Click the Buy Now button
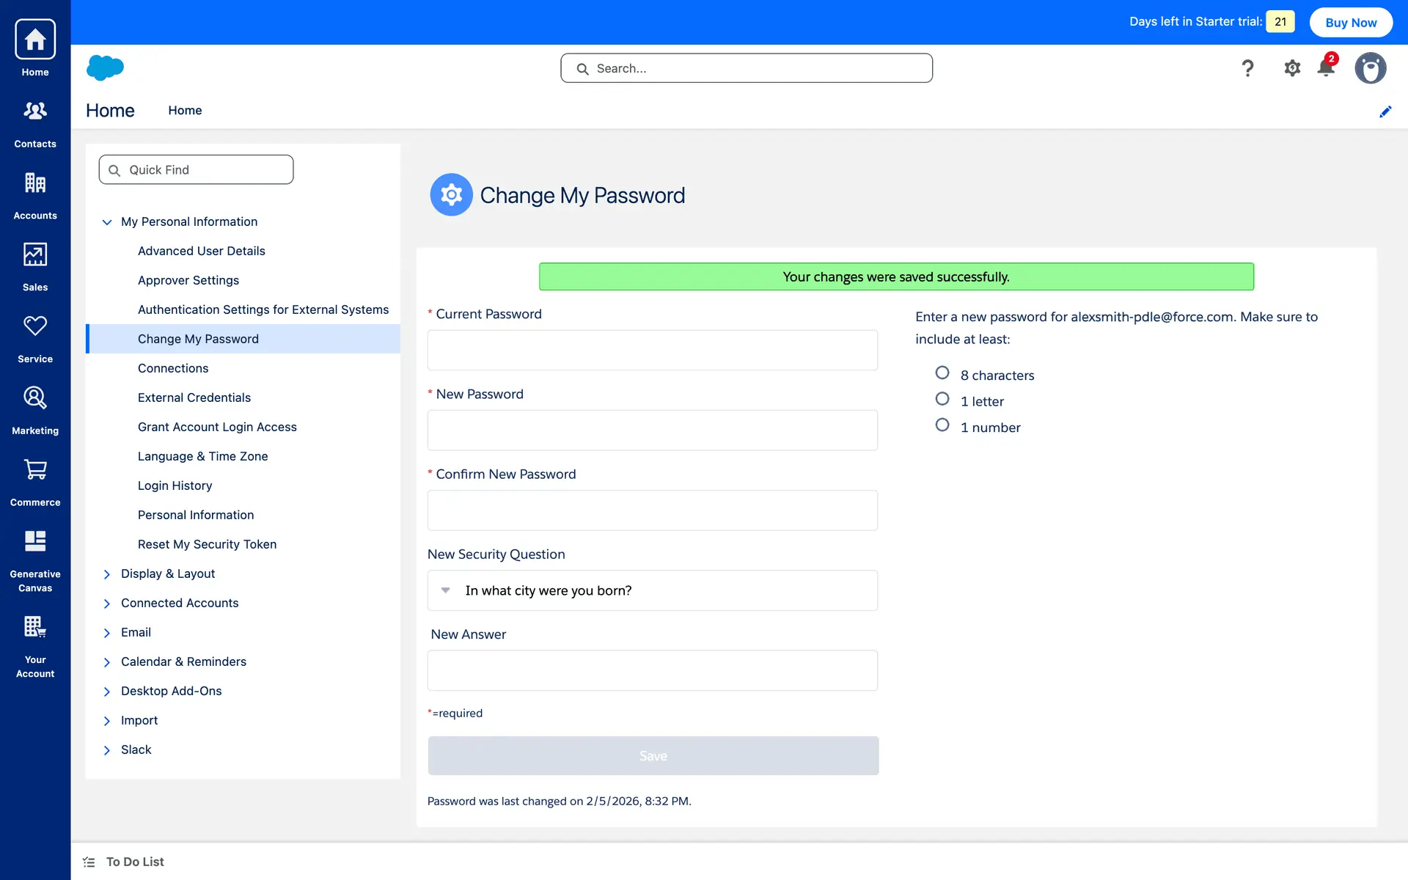 (x=1350, y=22)
